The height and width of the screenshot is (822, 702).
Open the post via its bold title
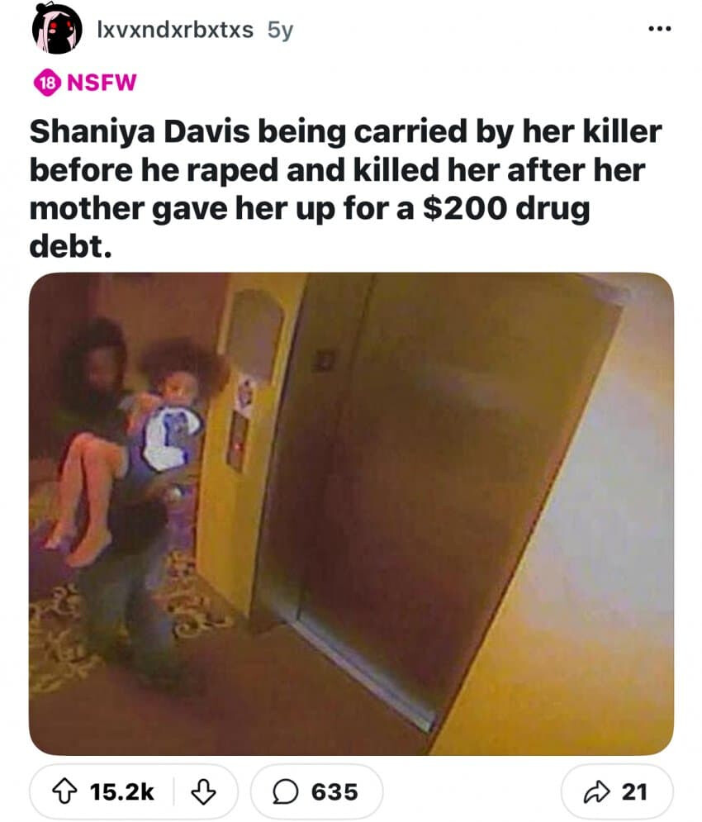(x=345, y=188)
